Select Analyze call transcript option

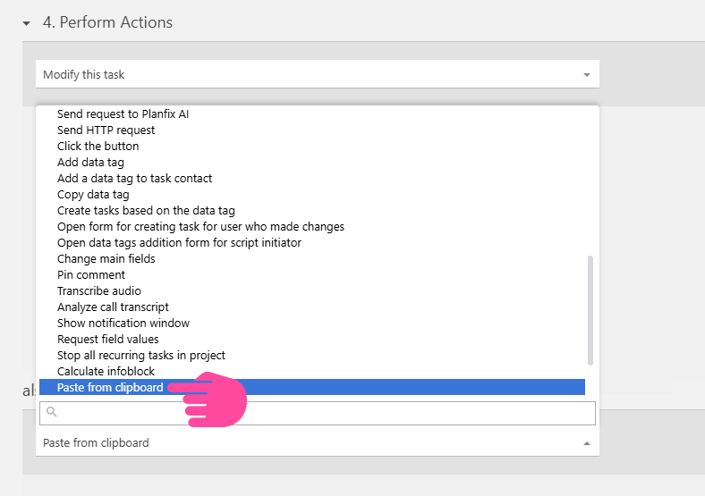tap(113, 307)
